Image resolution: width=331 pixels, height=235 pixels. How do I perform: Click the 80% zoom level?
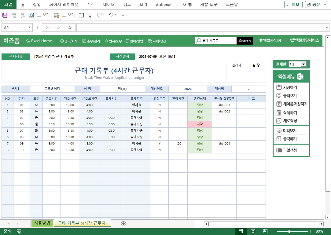tap(319, 231)
